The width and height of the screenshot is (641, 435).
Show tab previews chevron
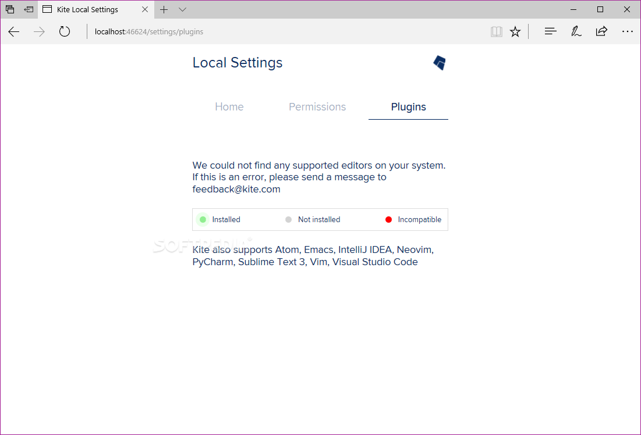click(183, 9)
